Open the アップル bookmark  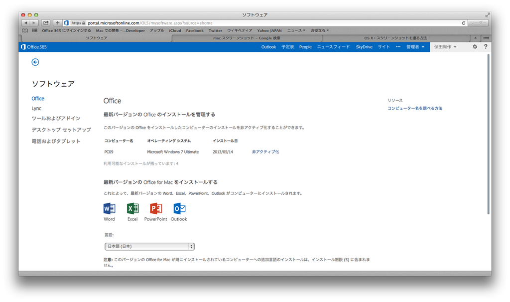click(x=157, y=30)
